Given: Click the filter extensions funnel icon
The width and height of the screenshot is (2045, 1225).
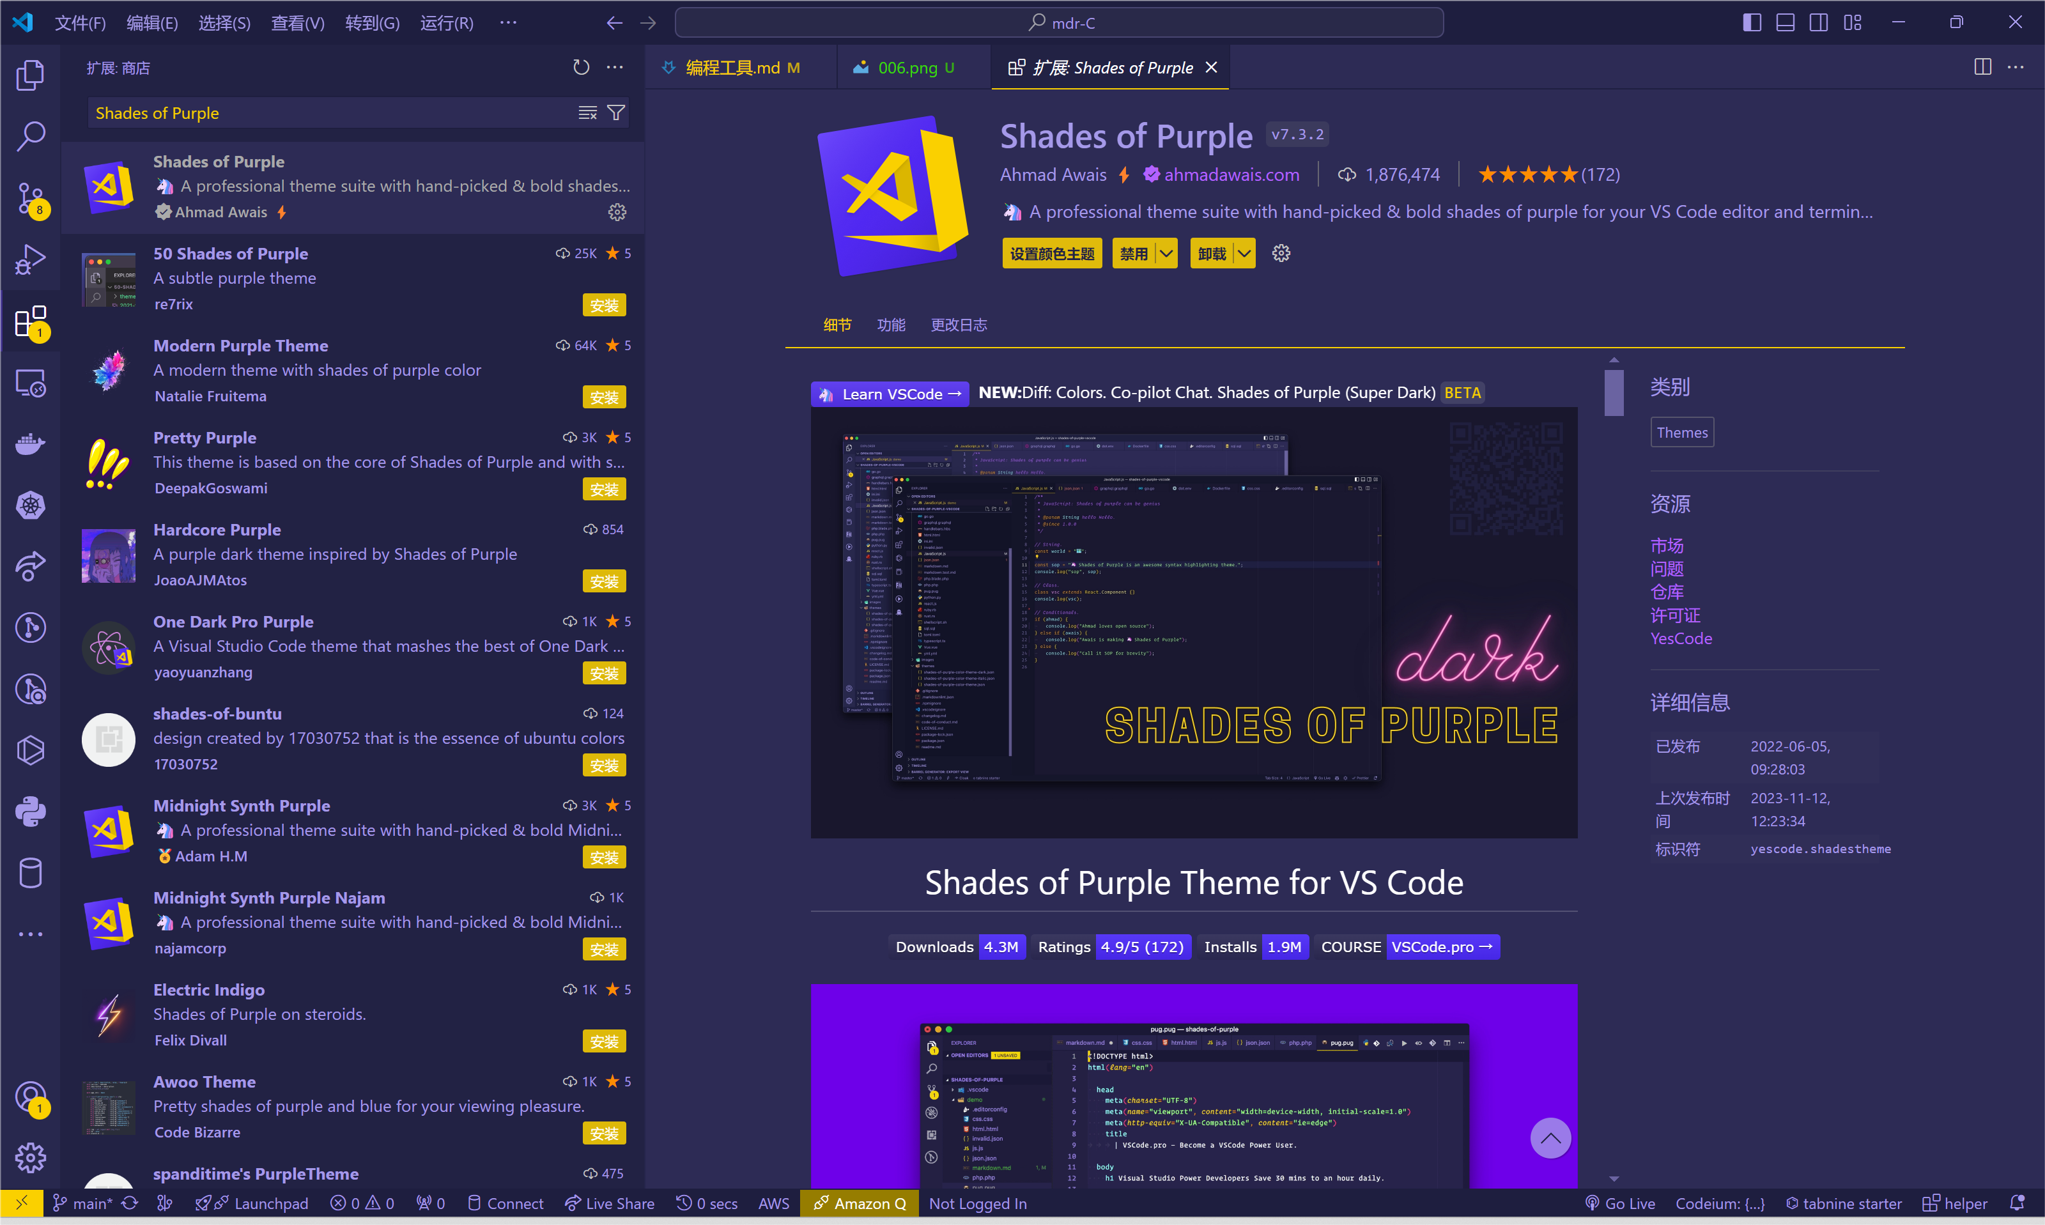Looking at the screenshot, I should (x=615, y=113).
